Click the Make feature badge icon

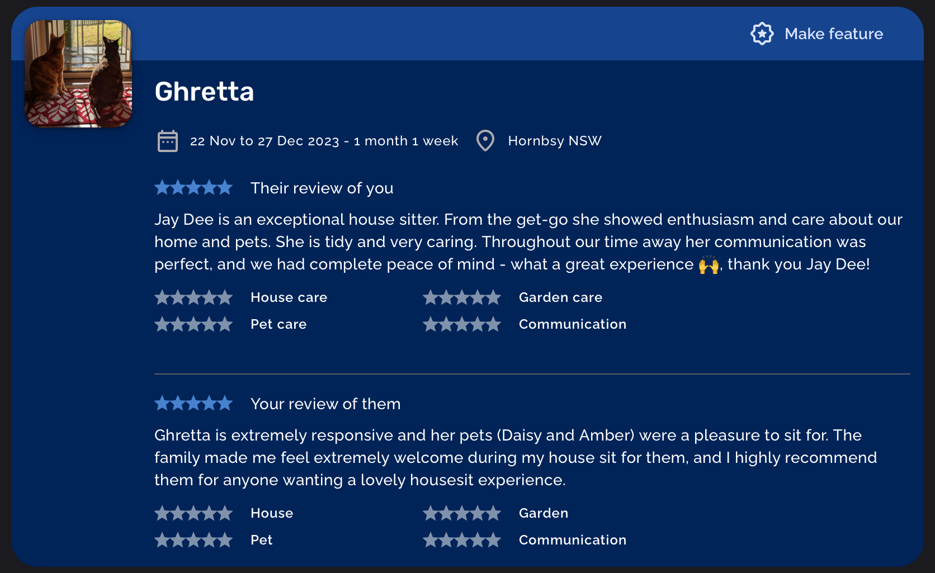pos(762,34)
